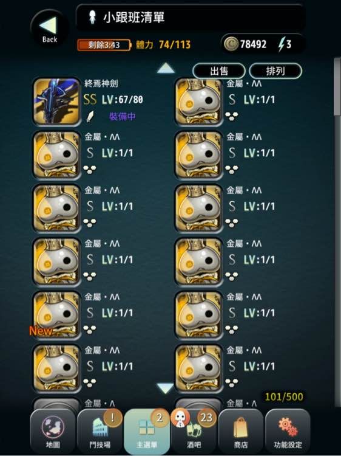
Task: Click the down arrow below list
Action: [165, 389]
